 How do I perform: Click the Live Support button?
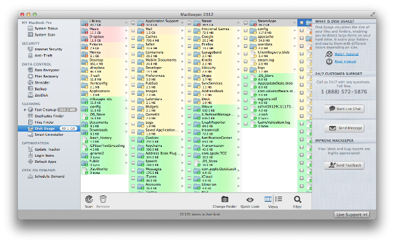(352, 214)
